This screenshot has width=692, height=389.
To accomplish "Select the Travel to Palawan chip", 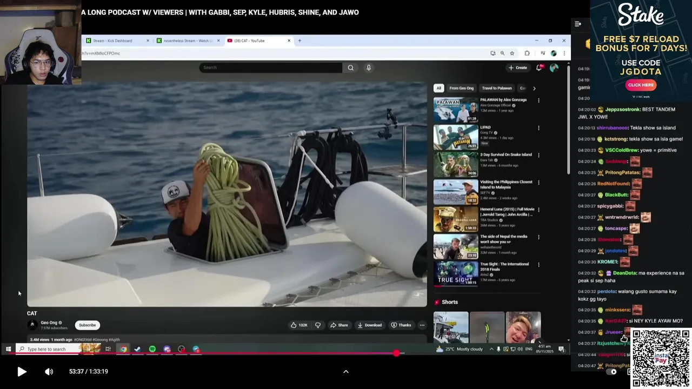I will [x=497, y=88].
